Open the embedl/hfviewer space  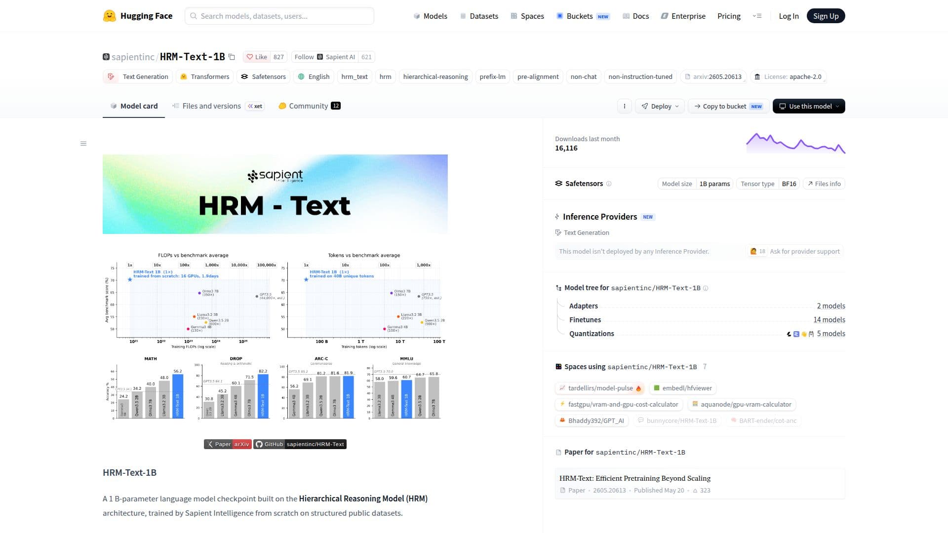(682, 388)
